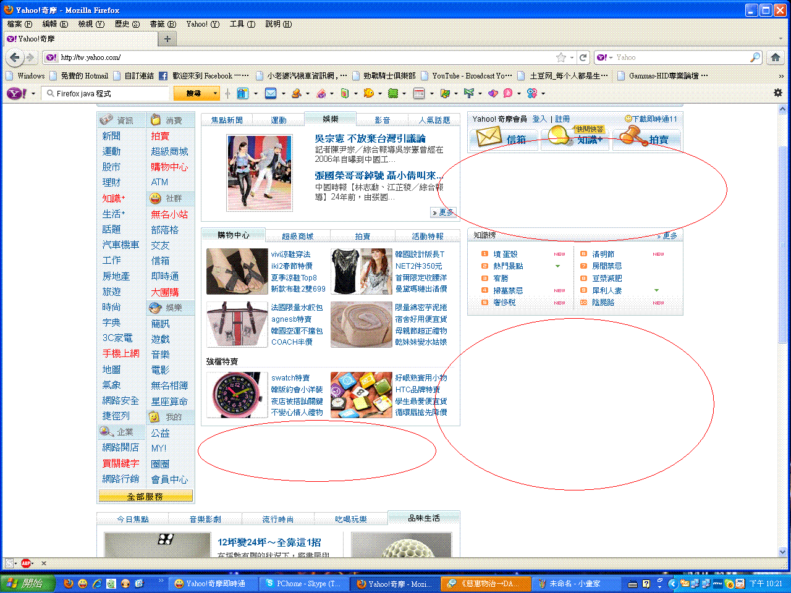The width and height of the screenshot is (791, 593).
Task: Open the 拍賣 gavel button in member panel
Action: [648, 138]
